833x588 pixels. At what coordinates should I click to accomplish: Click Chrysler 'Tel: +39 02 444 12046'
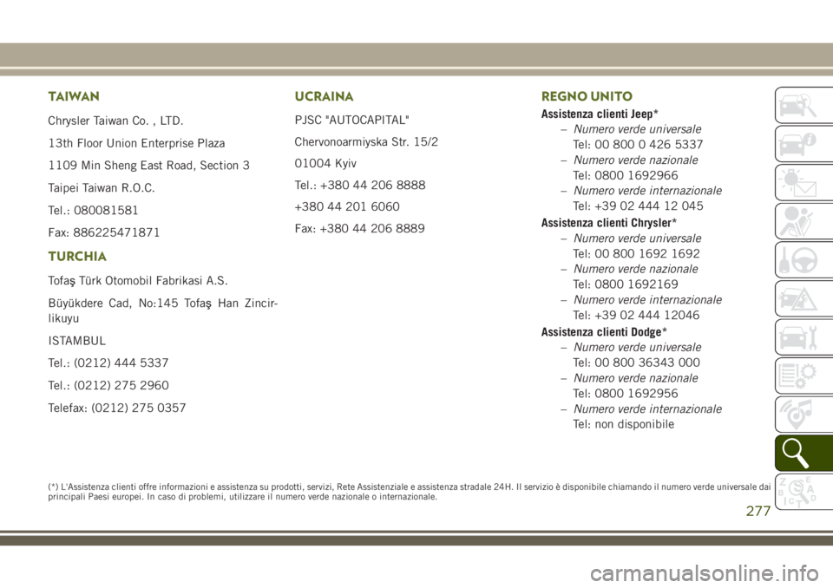tap(636, 315)
